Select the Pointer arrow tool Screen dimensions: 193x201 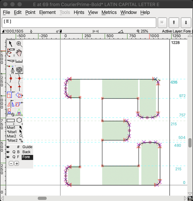pyautogui.click(x=11, y=44)
